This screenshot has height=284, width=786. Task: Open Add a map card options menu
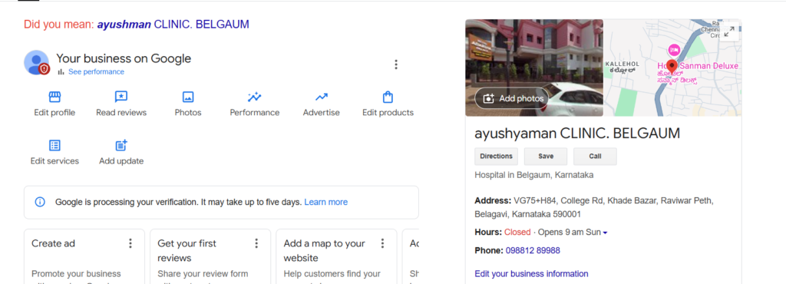382,243
